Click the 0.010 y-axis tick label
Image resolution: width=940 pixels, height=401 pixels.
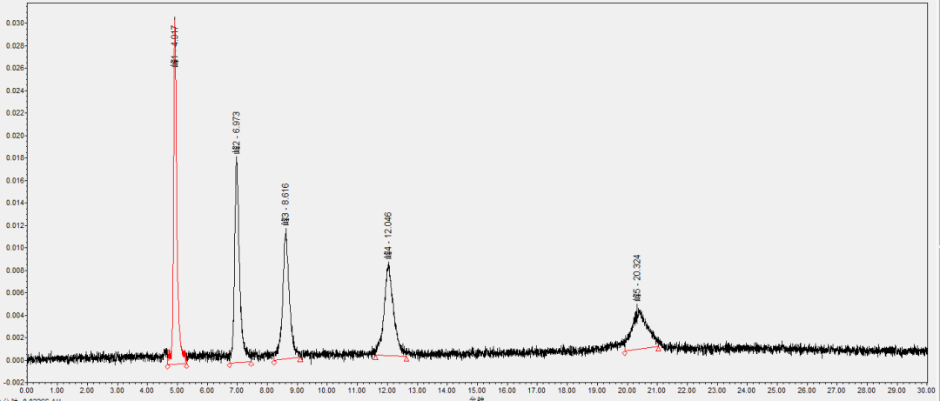15,248
